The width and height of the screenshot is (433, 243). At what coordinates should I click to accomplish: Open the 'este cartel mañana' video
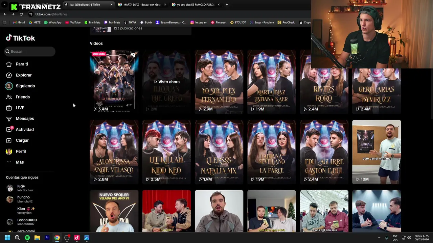click(x=376, y=152)
